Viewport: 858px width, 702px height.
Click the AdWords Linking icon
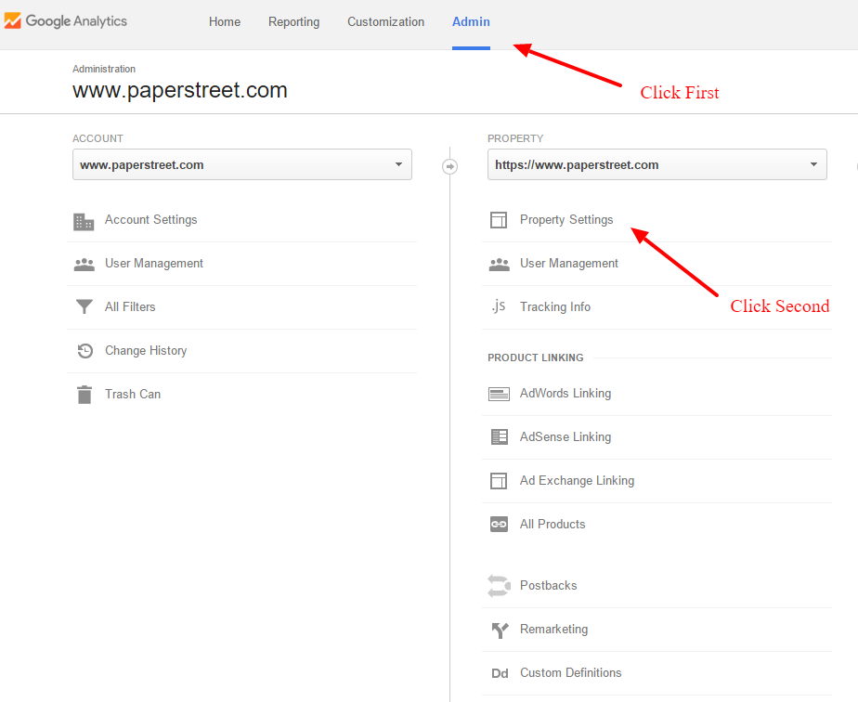point(499,394)
